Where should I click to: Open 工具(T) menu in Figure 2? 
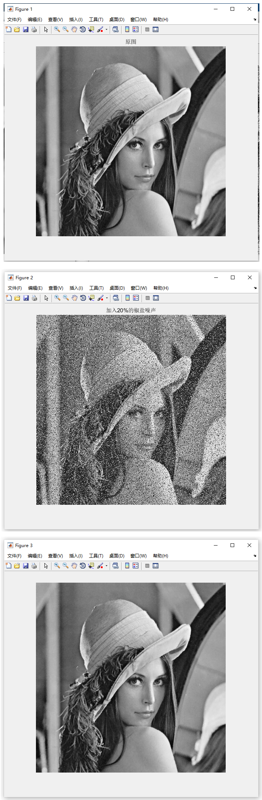tap(96, 288)
